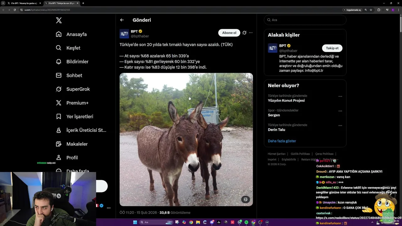Open the browser extensions icon
Image resolution: width=402 pixels, height=226 pixels.
click(379, 10)
